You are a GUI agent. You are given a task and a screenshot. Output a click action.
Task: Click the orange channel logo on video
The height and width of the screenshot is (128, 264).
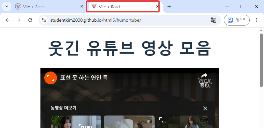tap(51, 78)
